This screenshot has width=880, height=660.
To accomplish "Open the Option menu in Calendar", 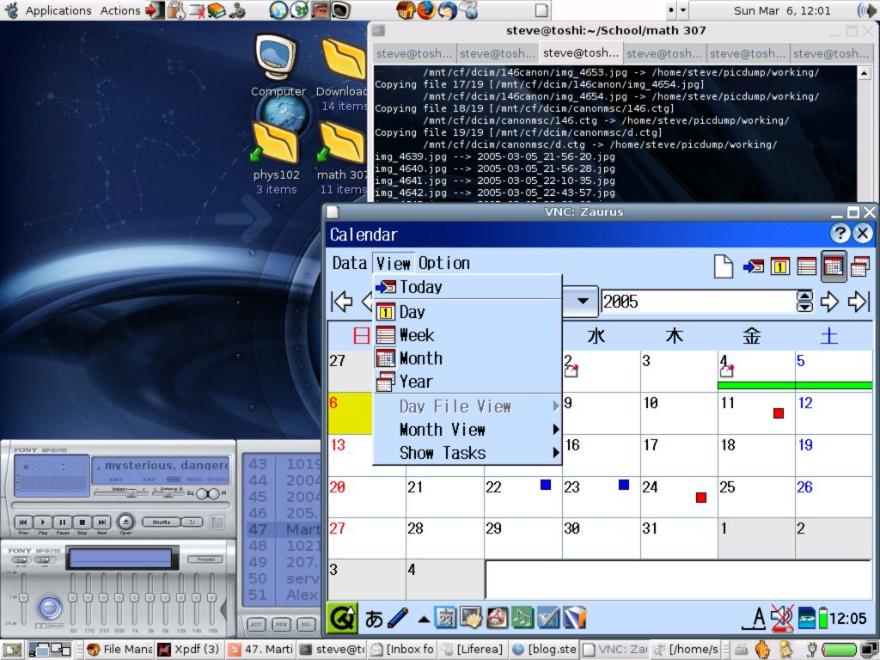I will (x=444, y=263).
